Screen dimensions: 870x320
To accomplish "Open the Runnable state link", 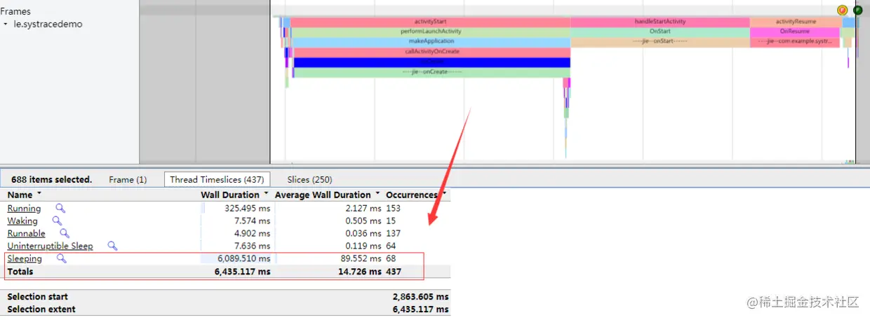I will (x=26, y=233).
